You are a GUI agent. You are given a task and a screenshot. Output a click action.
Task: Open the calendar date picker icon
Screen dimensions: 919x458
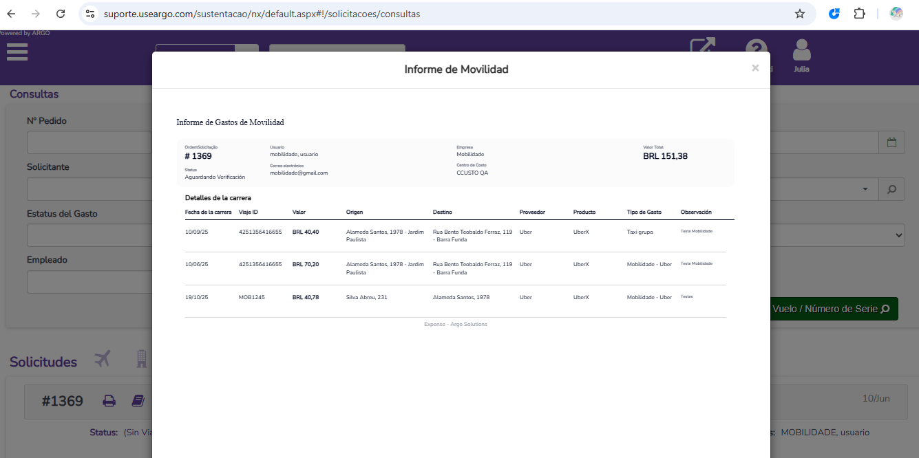coord(891,142)
